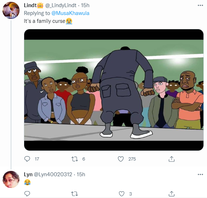This screenshot has width=207, height=198.
Task: Reply to Lindt's family curse tweet
Action: click(x=27, y=159)
